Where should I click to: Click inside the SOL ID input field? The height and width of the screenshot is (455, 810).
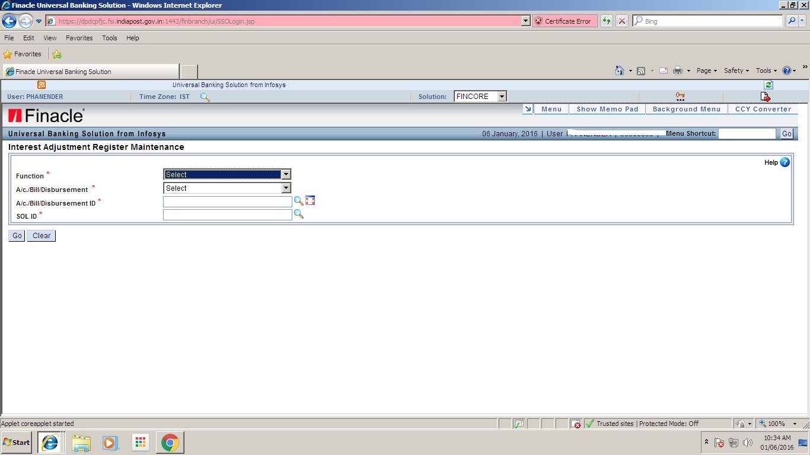click(227, 214)
